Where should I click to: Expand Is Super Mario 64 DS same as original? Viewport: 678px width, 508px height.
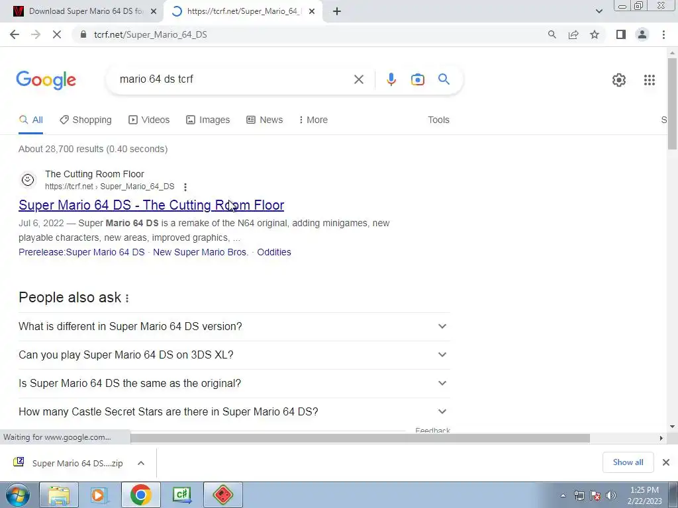[x=234, y=384]
